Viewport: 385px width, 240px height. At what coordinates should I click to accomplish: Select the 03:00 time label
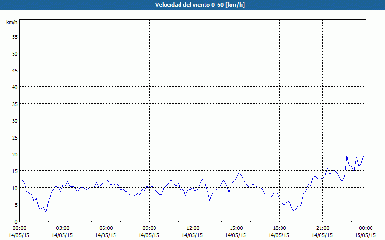[x=63, y=228]
